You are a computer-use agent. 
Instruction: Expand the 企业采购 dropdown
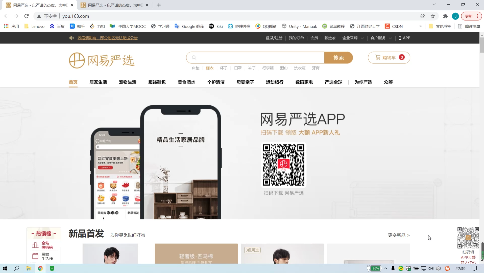pyautogui.click(x=353, y=38)
